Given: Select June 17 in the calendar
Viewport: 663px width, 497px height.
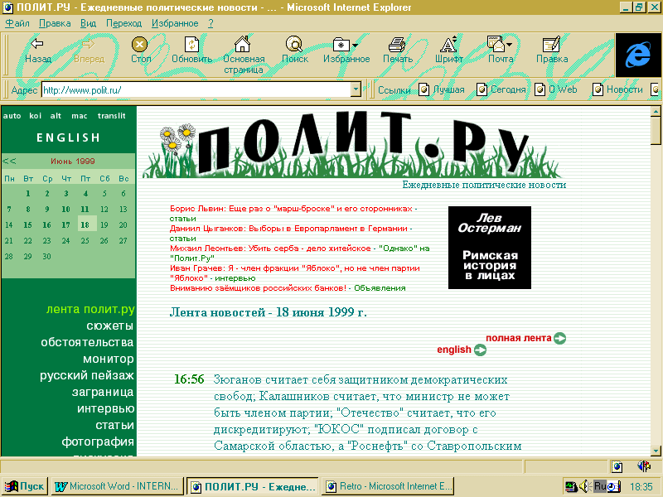Looking at the screenshot, I should click(x=66, y=224).
